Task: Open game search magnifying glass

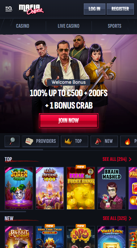Action: point(12,141)
